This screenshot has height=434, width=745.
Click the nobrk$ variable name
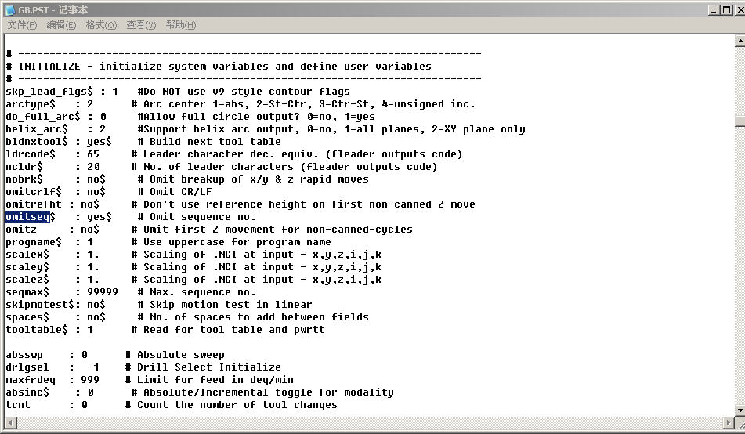click(x=24, y=179)
